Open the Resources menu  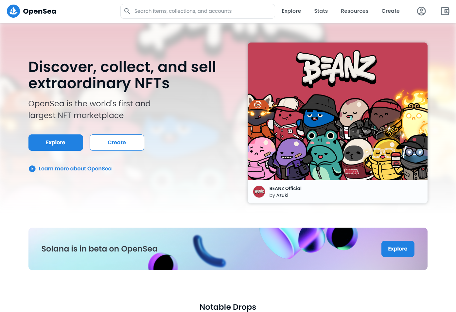click(355, 11)
